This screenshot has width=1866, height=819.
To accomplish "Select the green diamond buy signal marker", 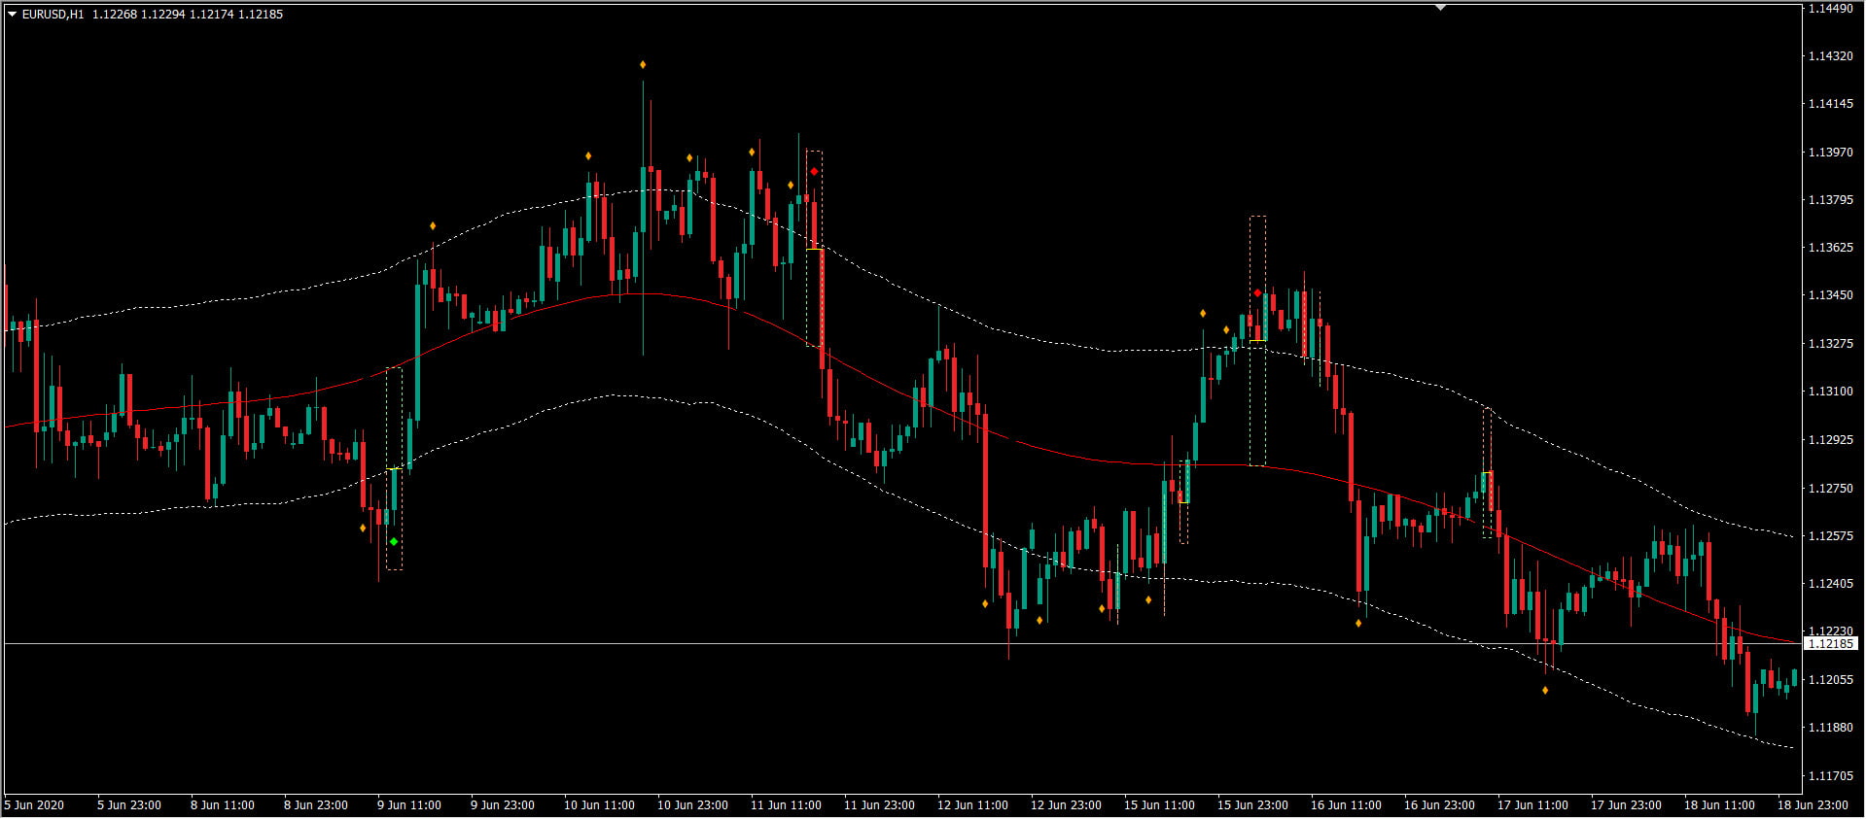I will tap(394, 541).
